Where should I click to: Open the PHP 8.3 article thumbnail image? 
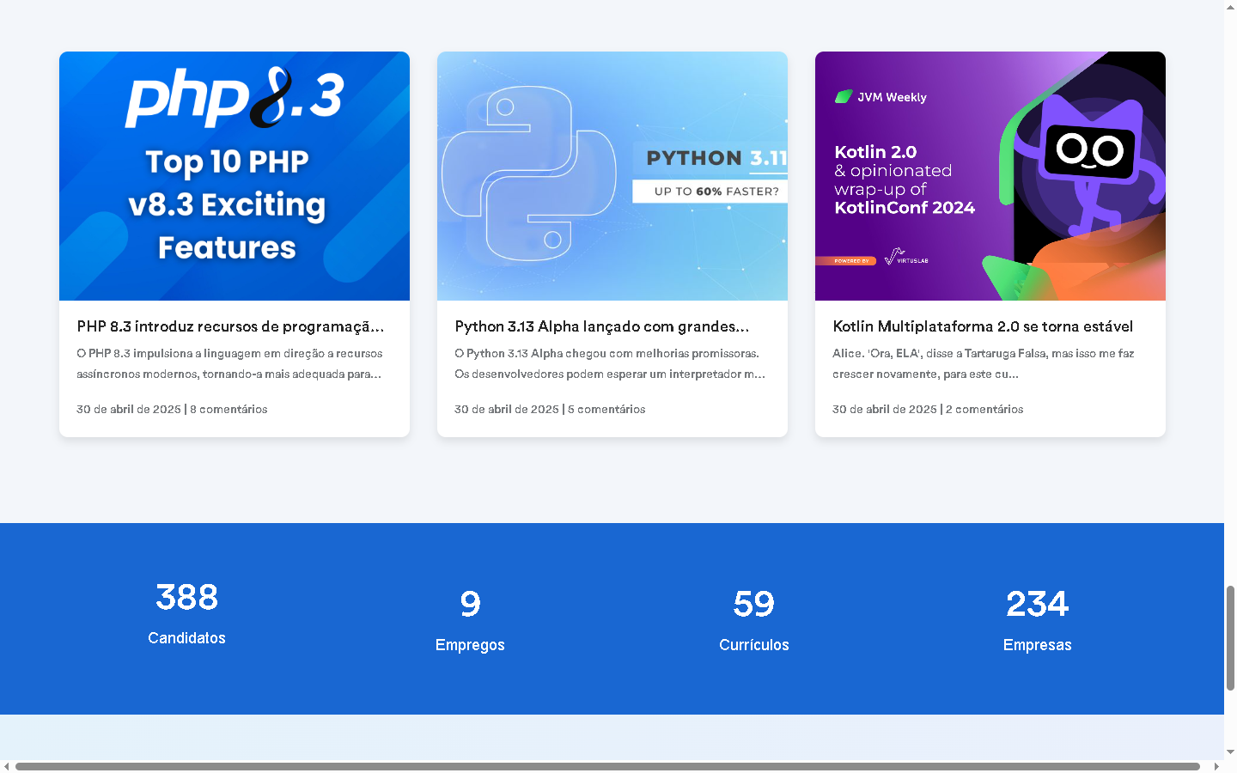(x=234, y=176)
